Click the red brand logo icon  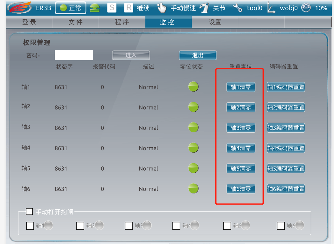point(19,8)
